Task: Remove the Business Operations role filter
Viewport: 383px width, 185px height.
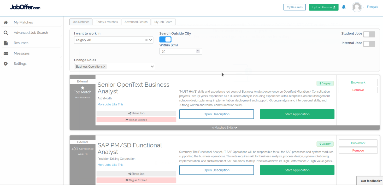Action: [104, 66]
